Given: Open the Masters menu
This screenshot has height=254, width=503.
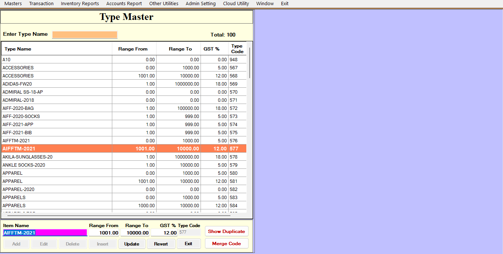Looking at the screenshot, I should point(13,4).
